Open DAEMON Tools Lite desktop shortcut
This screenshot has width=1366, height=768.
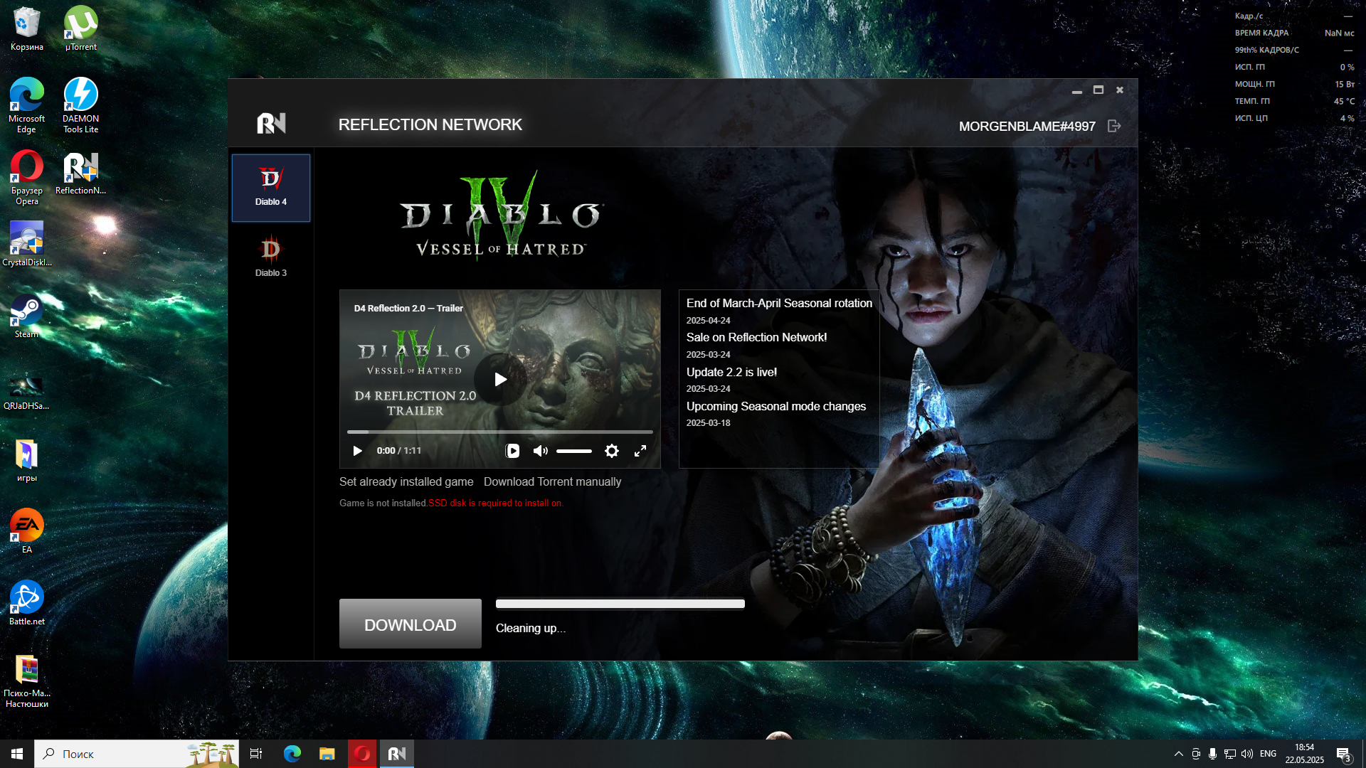[81, 105]
